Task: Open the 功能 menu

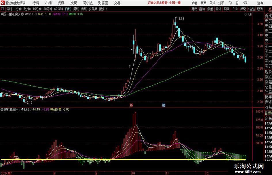Action: 195,3
